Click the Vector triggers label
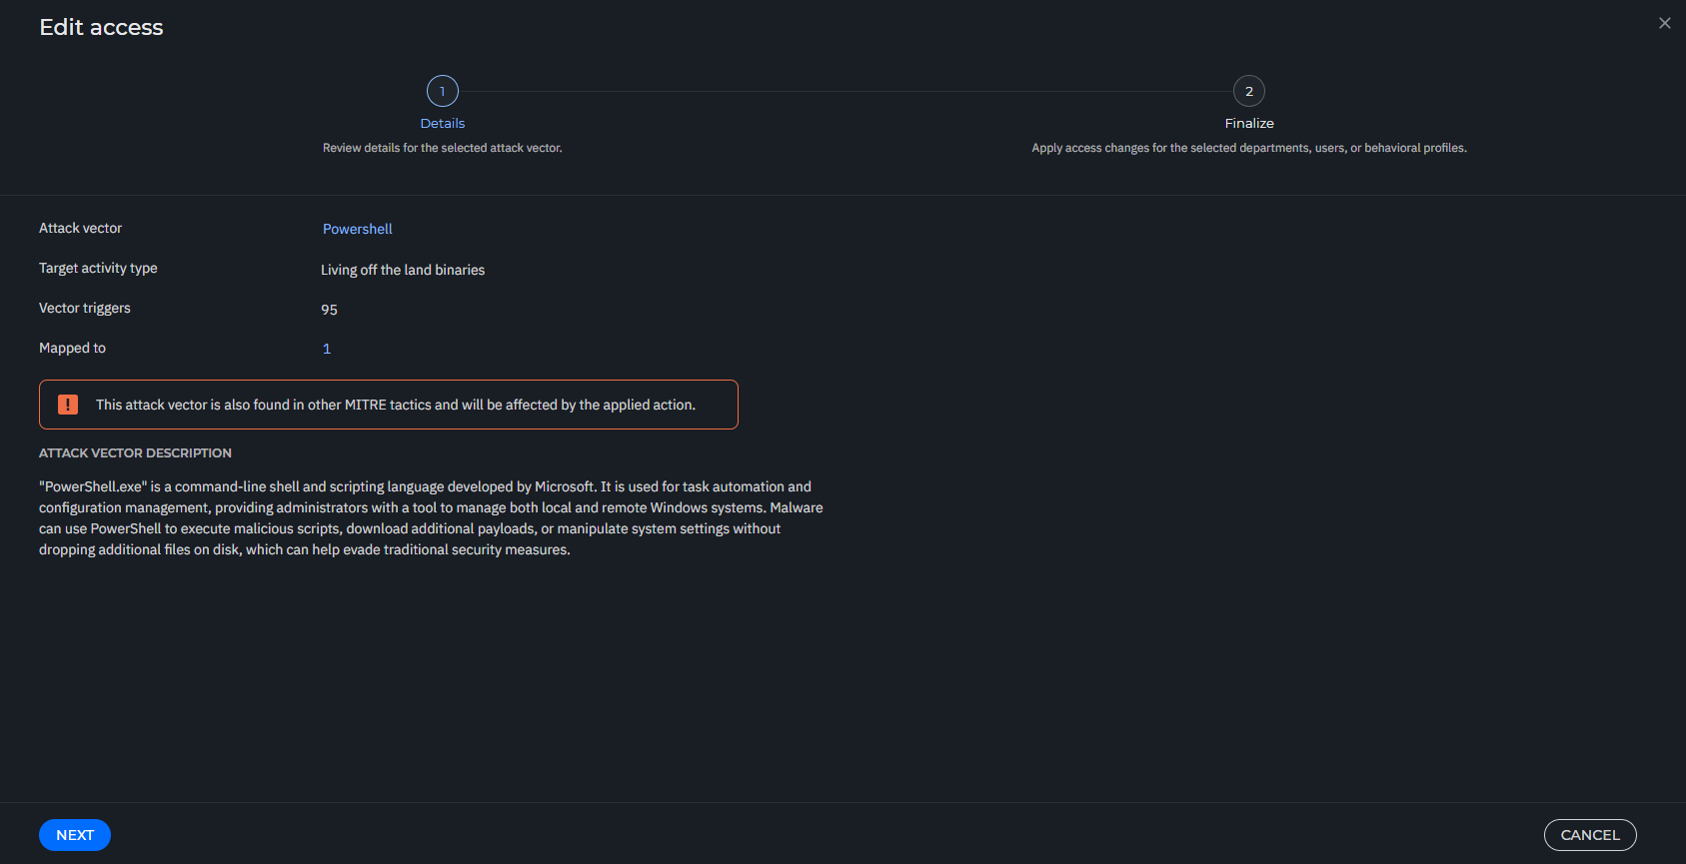Screen dimensions: 1686x864 tap(85, 309)
